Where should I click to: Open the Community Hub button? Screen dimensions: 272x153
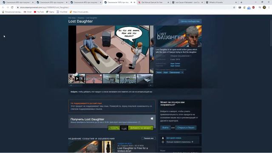coord(190,21)
